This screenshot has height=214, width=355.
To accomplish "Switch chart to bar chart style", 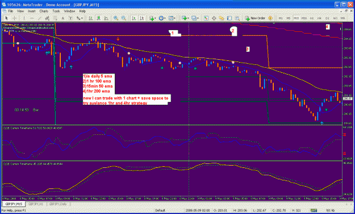I will coord(90,18).
